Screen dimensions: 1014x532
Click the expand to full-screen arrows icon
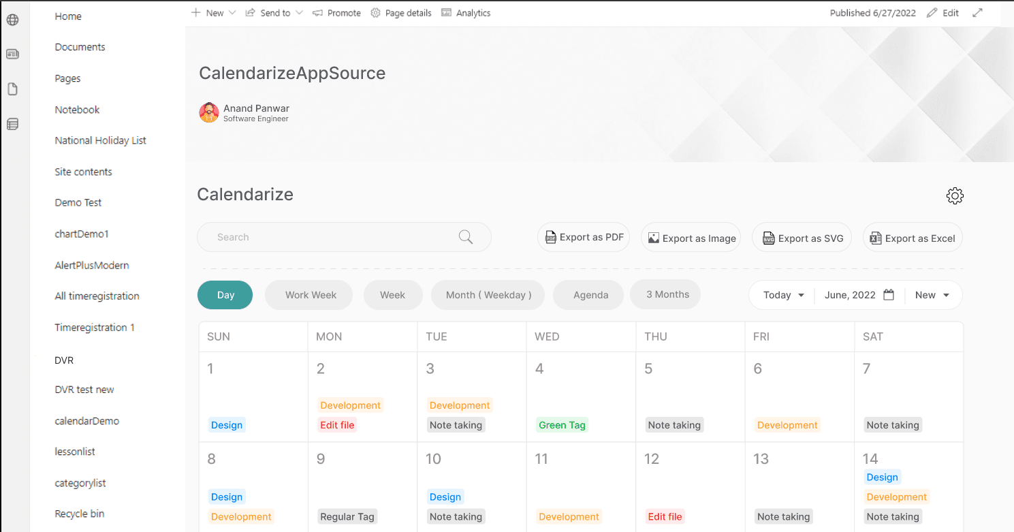point(977,13)
